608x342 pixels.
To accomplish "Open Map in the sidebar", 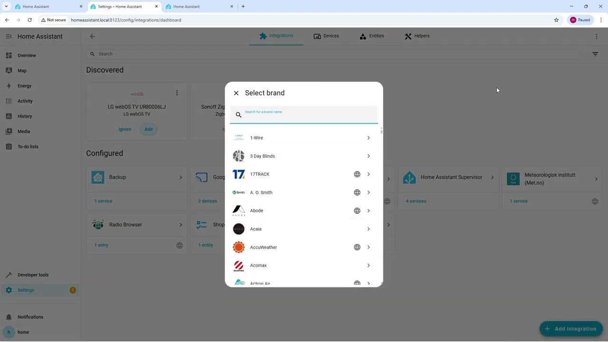I will pyautogui.click(x=40, y=71).
